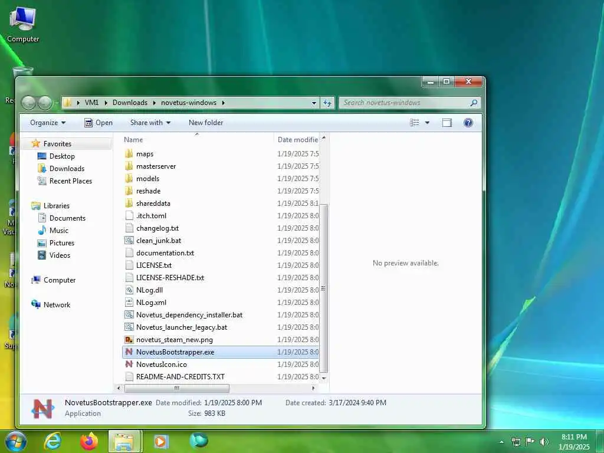Open the Organize dropdown menu
This screenshot has width=604, height=453.
[x=48, y=123]
